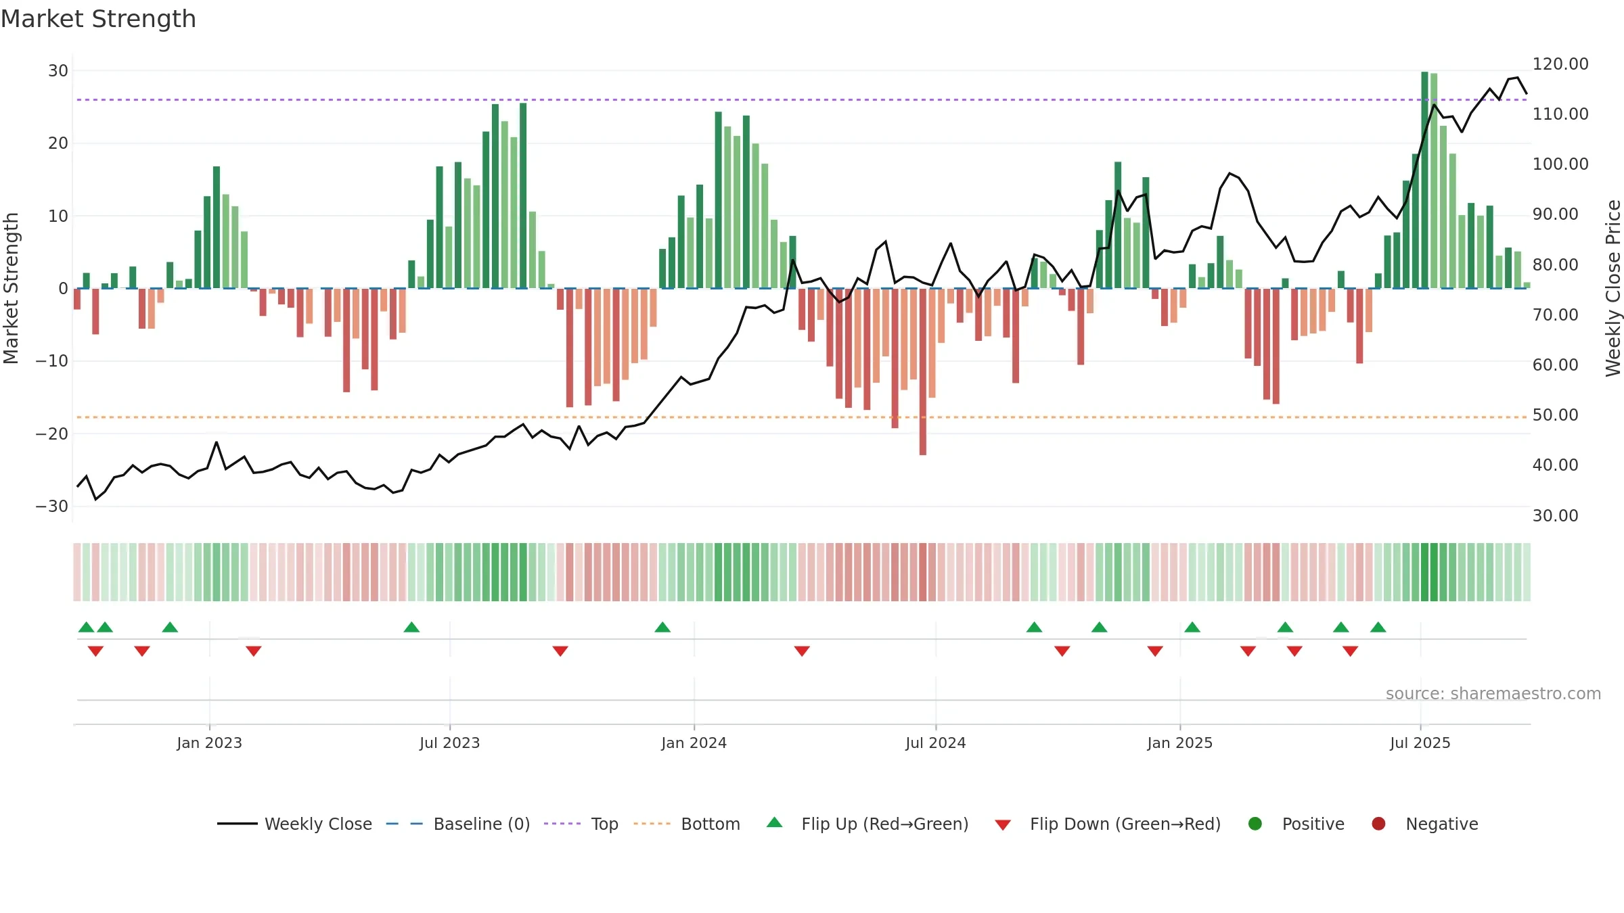Click the vertical Market Strength axis title
The image size is (1624, 913).
[11, 288]
